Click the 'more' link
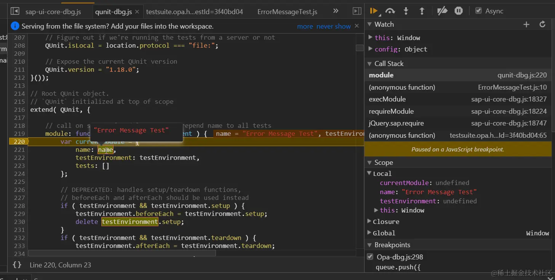This screenshot has width=555, height=280. tap(305, 26)
